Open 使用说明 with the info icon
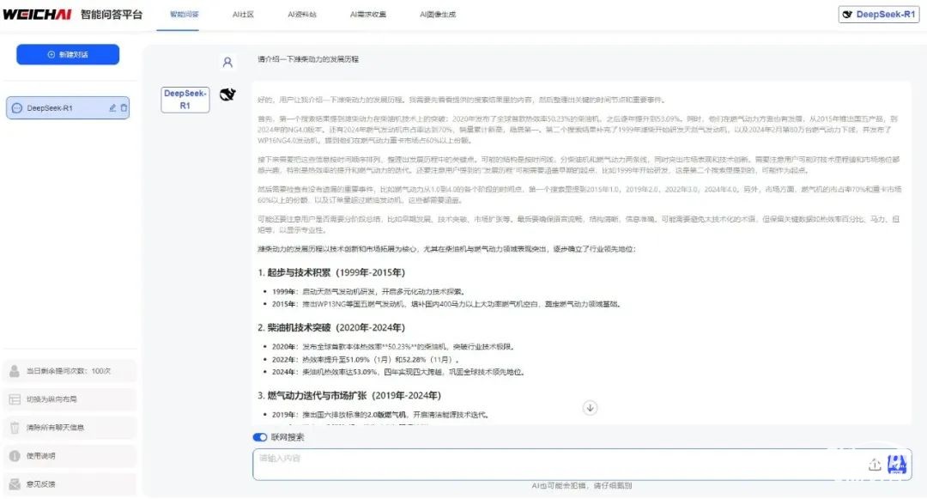Image resolution: width=927 pixels, height=499 pixels. point(14,455)
